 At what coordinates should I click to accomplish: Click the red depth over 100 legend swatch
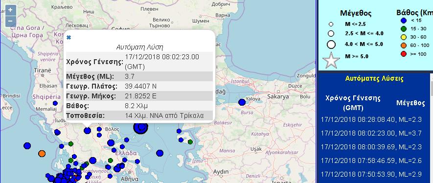click(x=404, y=54)
